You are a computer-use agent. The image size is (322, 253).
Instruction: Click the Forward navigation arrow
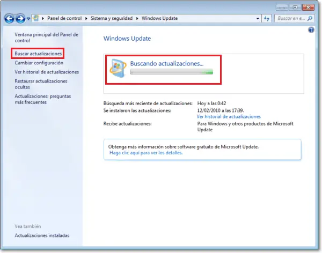click(x=20, y=19)
